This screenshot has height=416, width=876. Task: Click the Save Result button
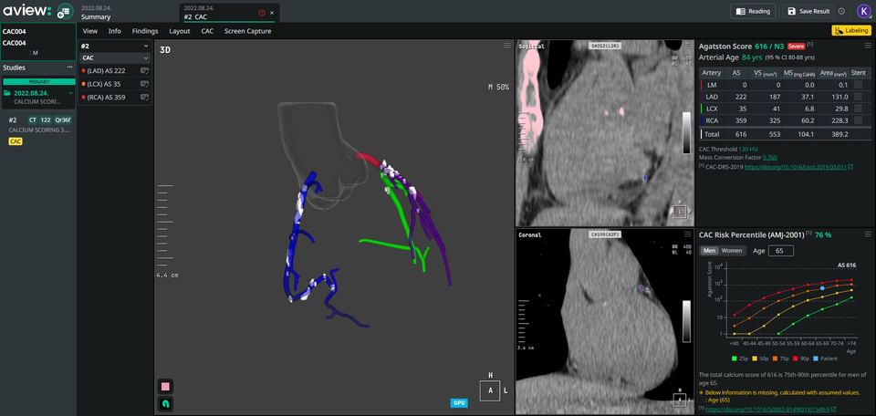tap(808, 11)
